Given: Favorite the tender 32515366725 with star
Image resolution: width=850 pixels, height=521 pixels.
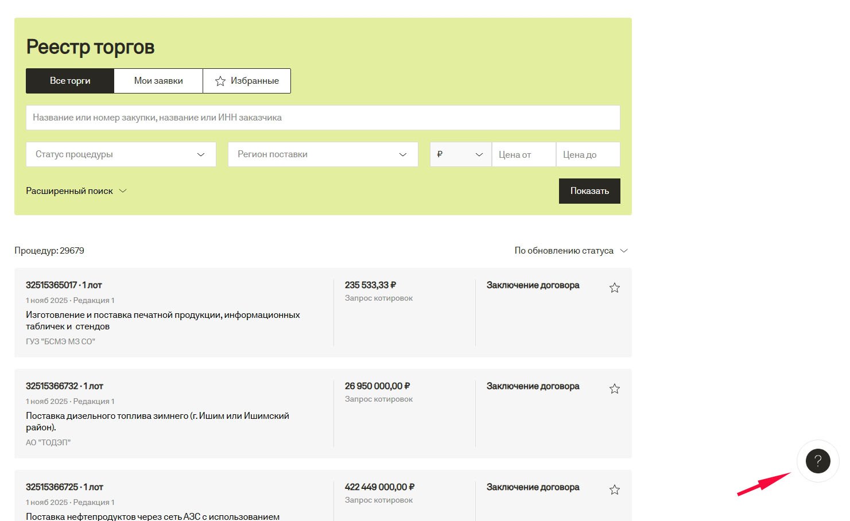Looking at the screenshot, I should pyautogui.click(x=614, y=490).
